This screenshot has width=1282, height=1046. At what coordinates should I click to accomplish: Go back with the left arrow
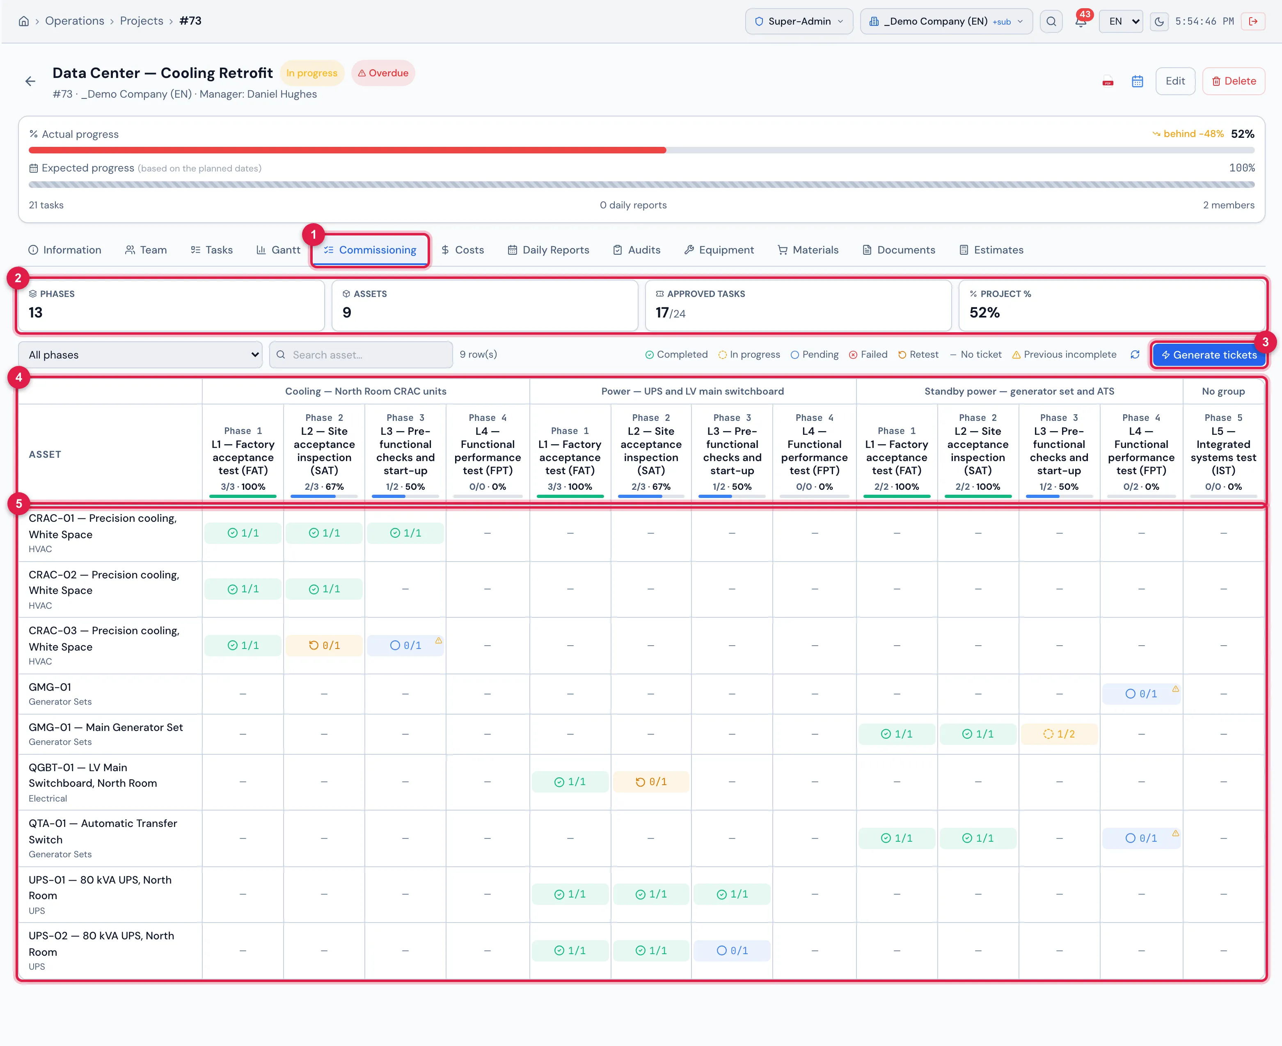pyautogui.click(x=30, y=81)
